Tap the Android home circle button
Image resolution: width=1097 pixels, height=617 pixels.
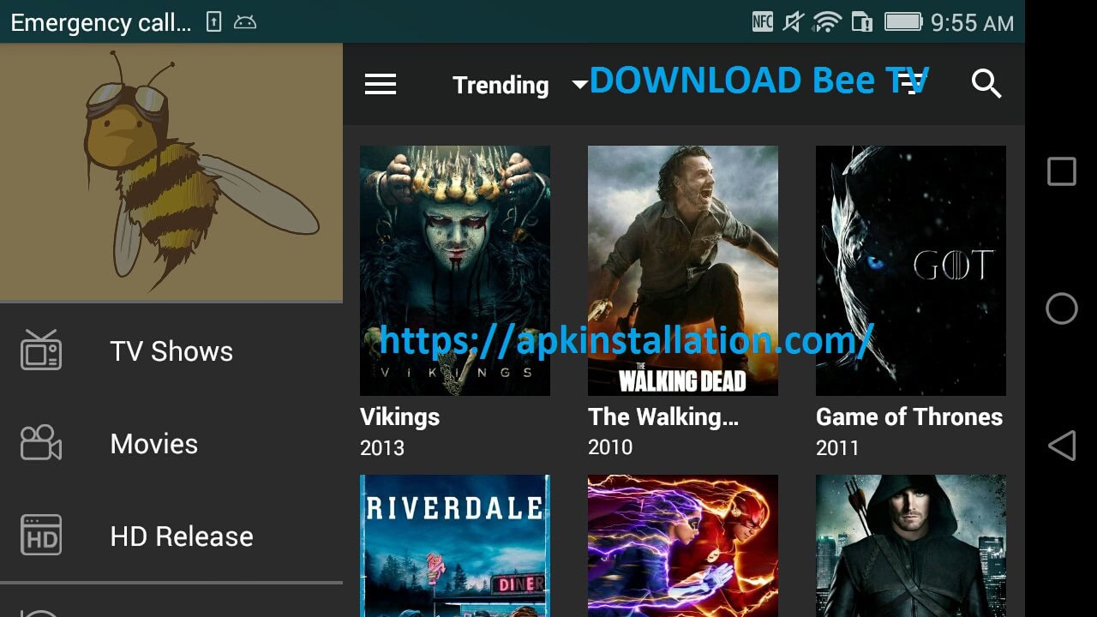click(x=1062, y=308)
